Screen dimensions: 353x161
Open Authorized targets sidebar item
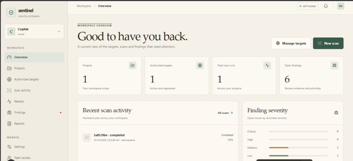point(34,79)
